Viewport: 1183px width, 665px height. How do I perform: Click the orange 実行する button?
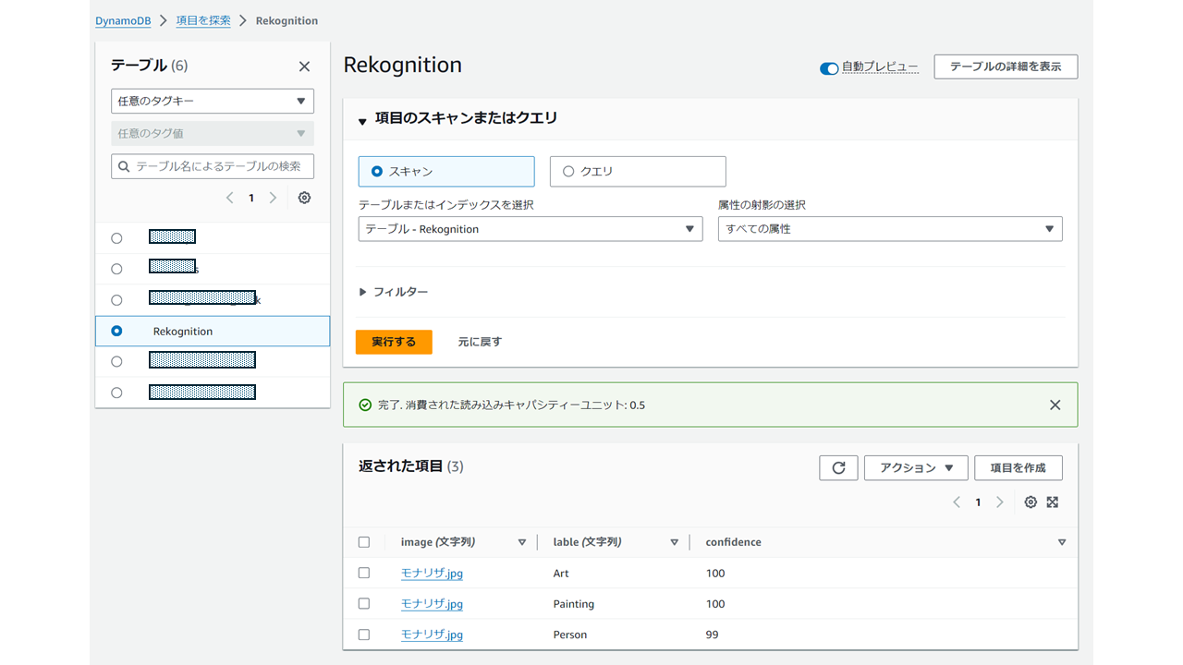(394, 341)
